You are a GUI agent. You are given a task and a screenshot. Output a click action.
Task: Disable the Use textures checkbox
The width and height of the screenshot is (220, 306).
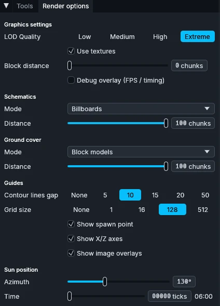tap(71, 51)
